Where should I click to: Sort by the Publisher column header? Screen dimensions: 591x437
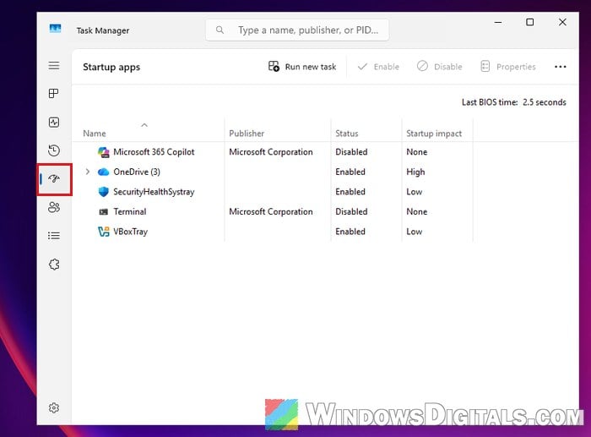point(247,134)
